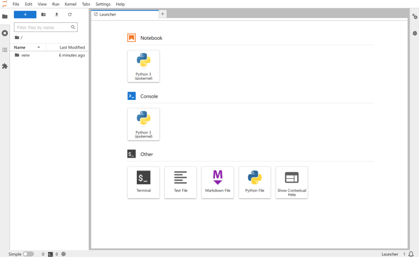Image resolution: width=419 pixels, height=257 pixels.
Task: Click the Show Contextual Help card
Action: 292,183
